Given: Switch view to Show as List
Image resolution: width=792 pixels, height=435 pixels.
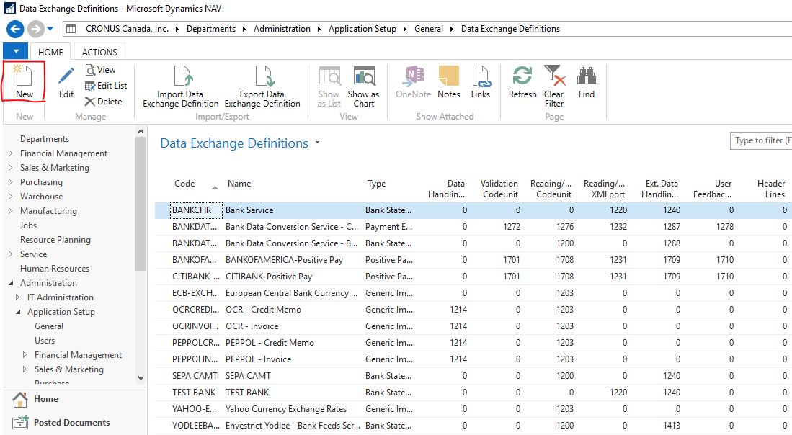Looking at the screenshot, I should pyautogui.click(x=329, y=86).
